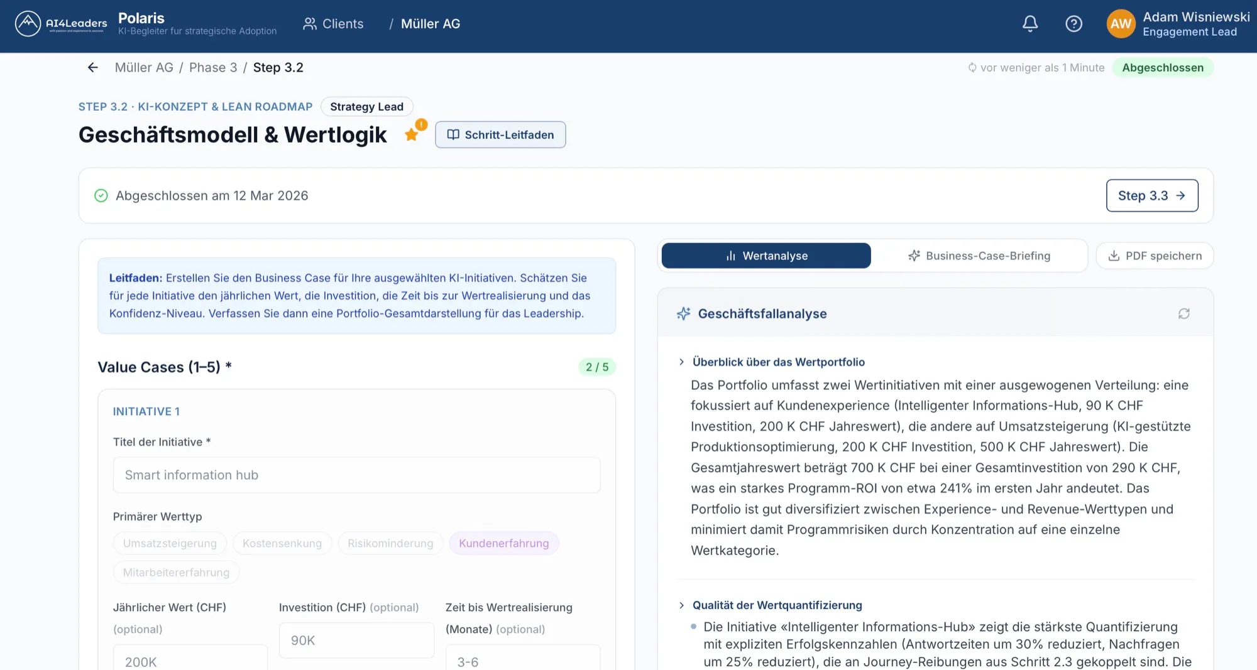Click the INITIATIVE 1 heading

pyautogui.click(x=146, y=411)
